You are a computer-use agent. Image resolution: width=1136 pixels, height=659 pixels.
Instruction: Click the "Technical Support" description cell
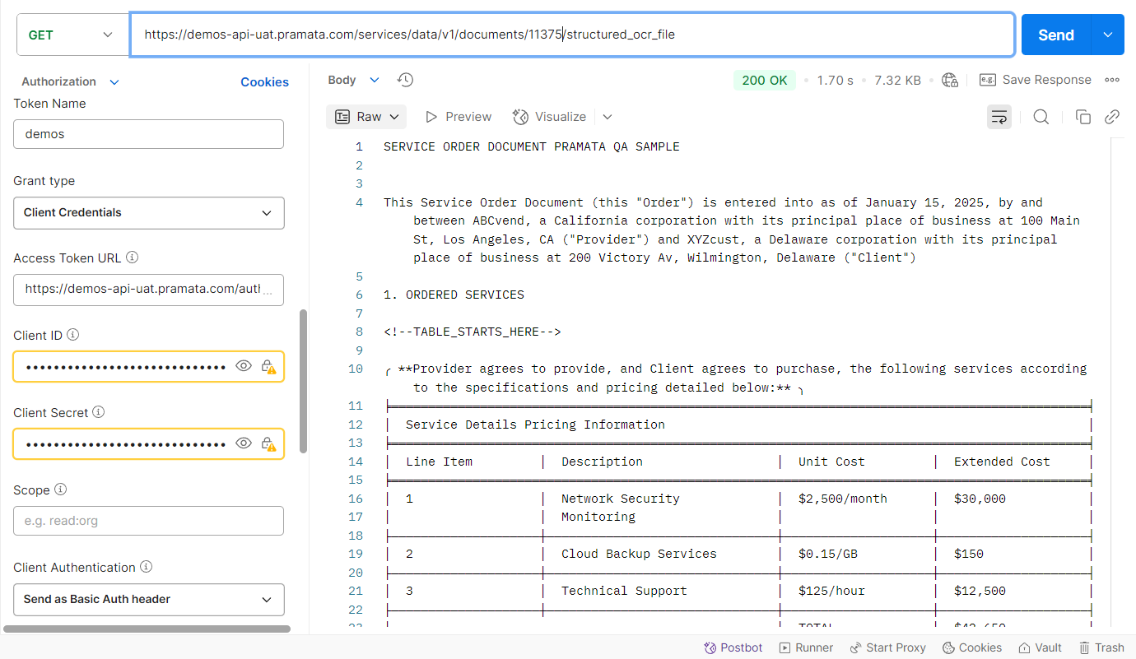coord(624,591)
